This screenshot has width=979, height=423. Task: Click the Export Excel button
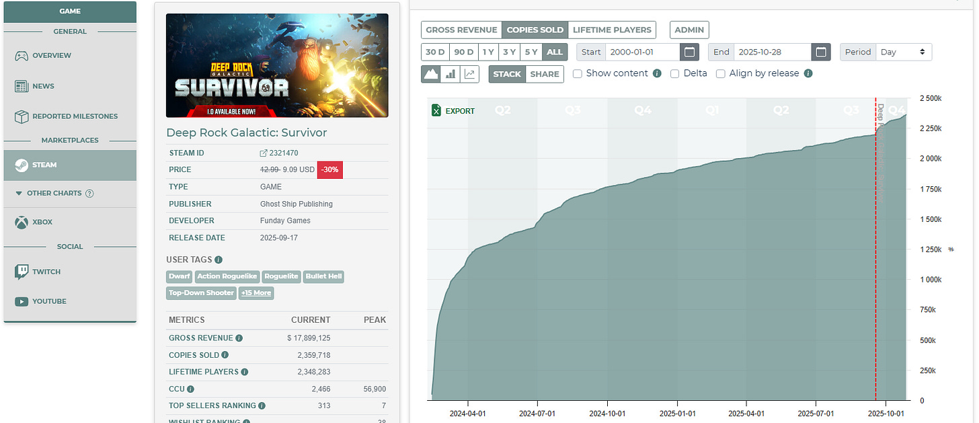tap(453, 111)
